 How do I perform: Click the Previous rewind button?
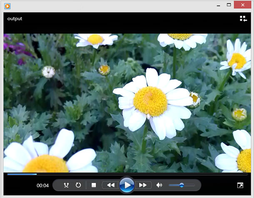click(111, 185)
